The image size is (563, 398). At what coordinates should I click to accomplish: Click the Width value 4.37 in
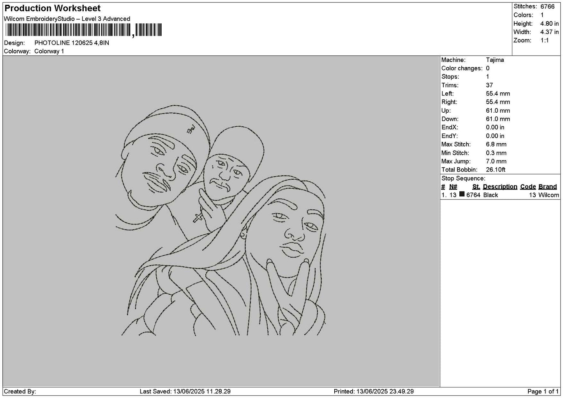coord(549,32)
